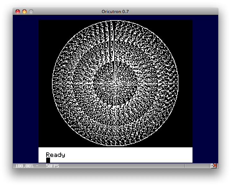Click the empty middle section of the status bar
231x186 pixels.
122,166
